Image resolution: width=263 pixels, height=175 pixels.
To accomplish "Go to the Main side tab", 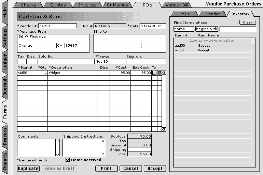I will (x=5, y=13).
